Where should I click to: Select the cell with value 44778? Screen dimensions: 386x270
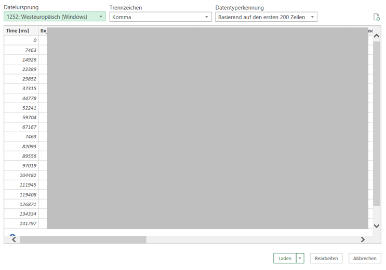click(21, 98)
